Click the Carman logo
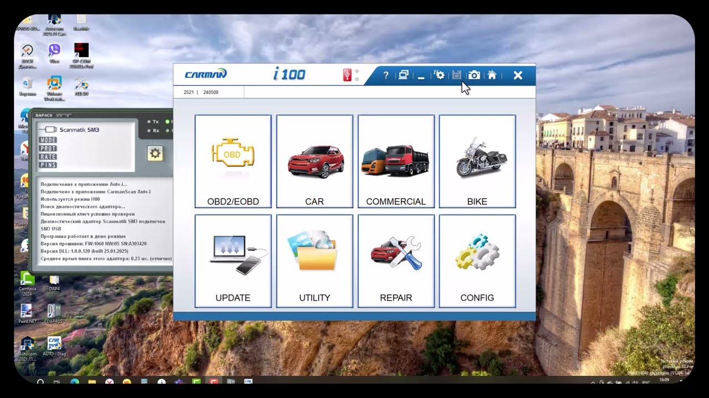 click(x=205, y=74)
